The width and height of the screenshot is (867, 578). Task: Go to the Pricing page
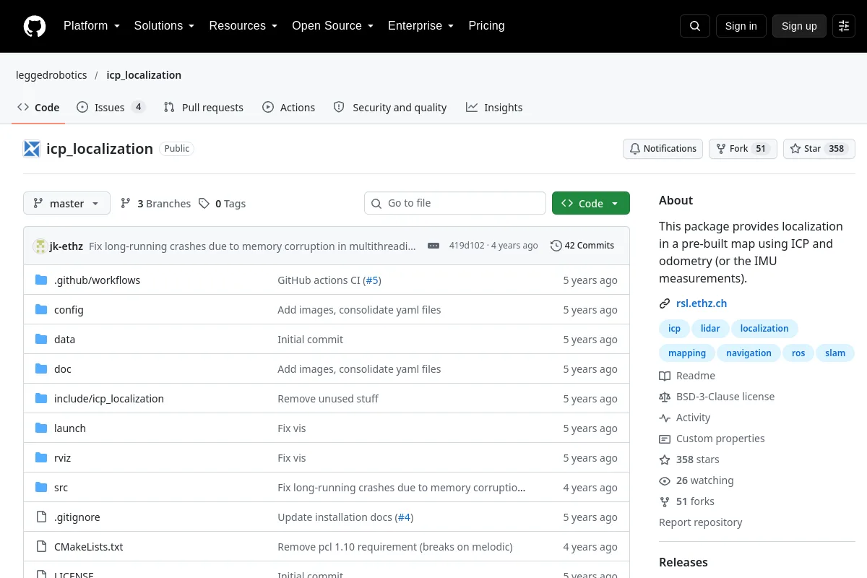point(486,26)
